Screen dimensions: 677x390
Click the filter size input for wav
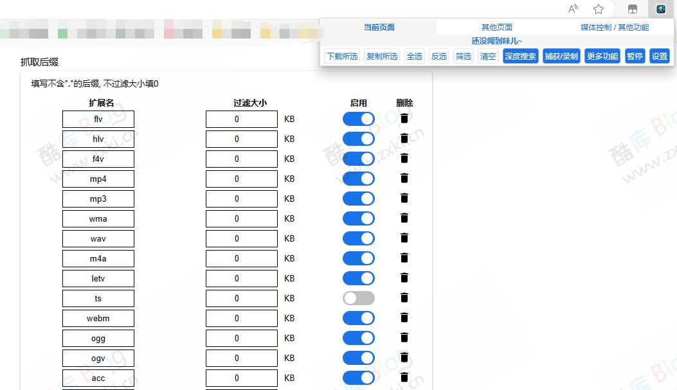pos(241,238)
